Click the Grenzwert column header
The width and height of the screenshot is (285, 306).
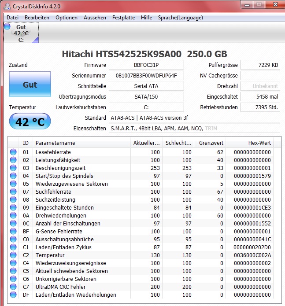click(210, 143)
